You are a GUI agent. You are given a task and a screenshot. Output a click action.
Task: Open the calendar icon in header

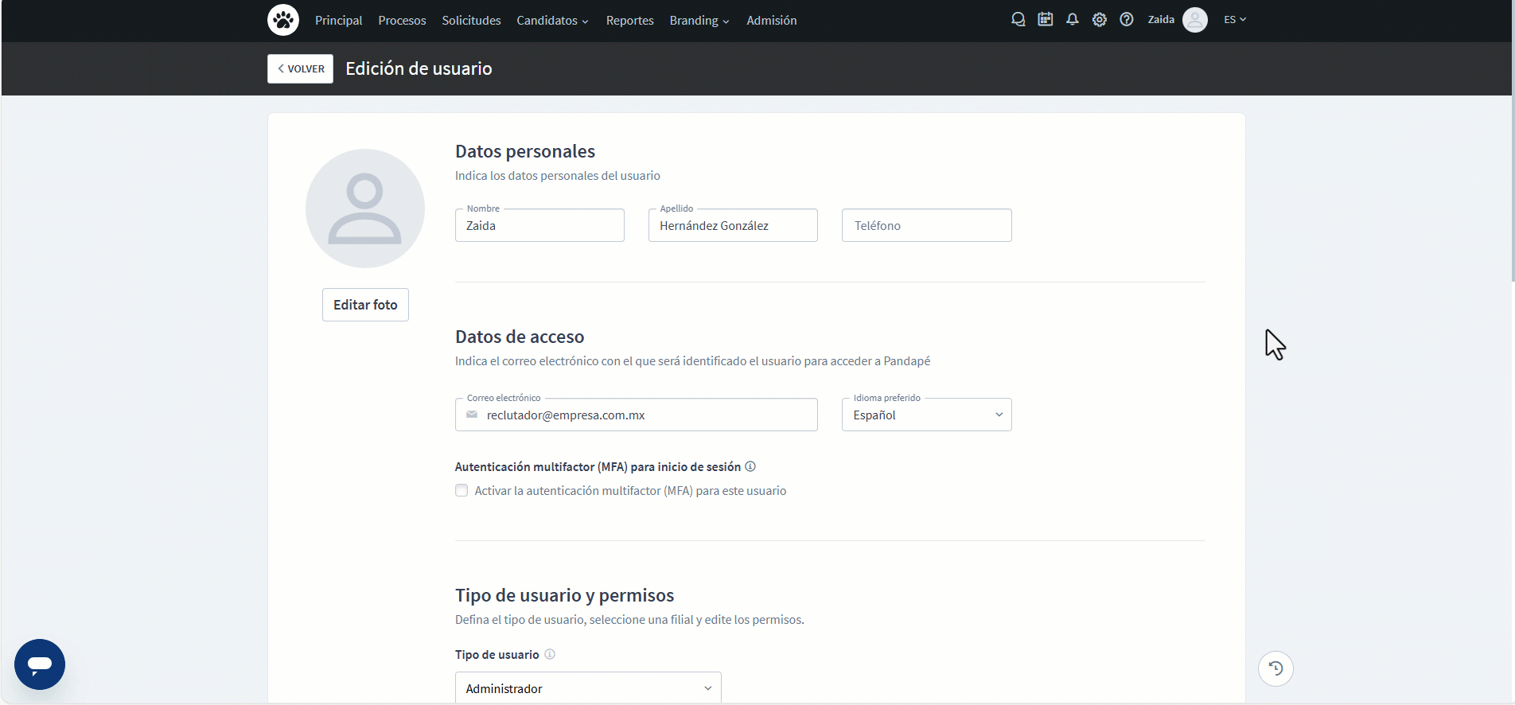(x=1045, y=20)
